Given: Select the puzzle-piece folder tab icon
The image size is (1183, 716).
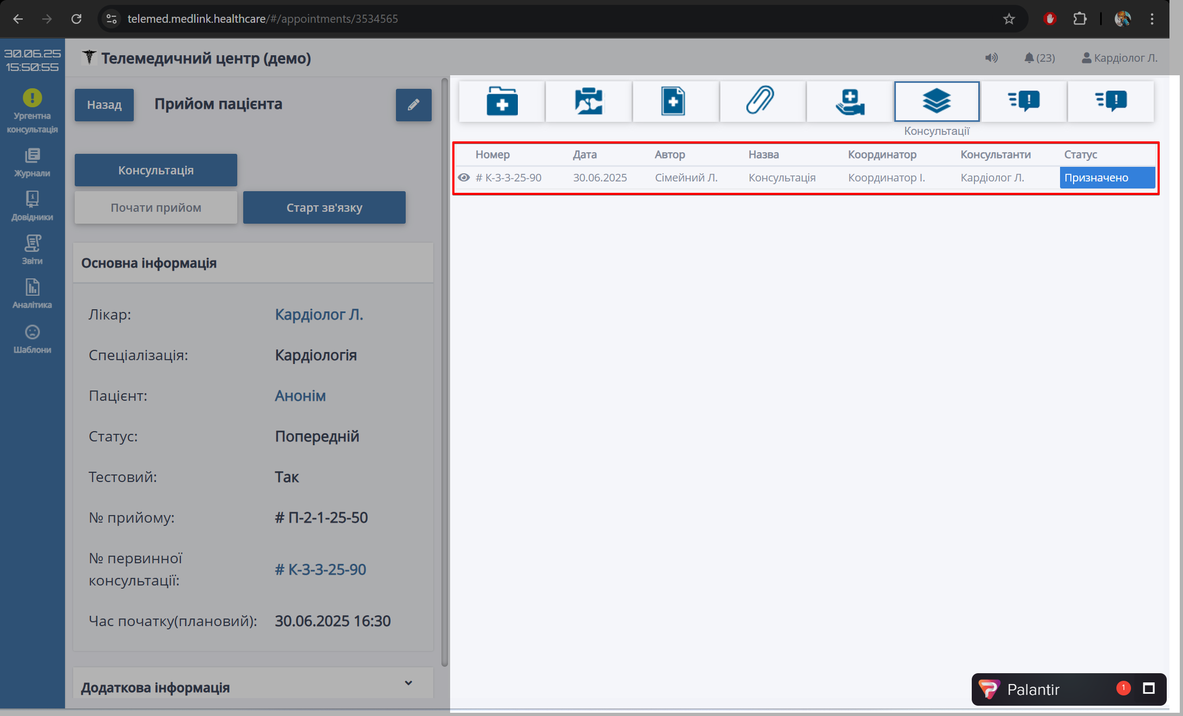Looking at the screenshot, I should click(589, 101).
